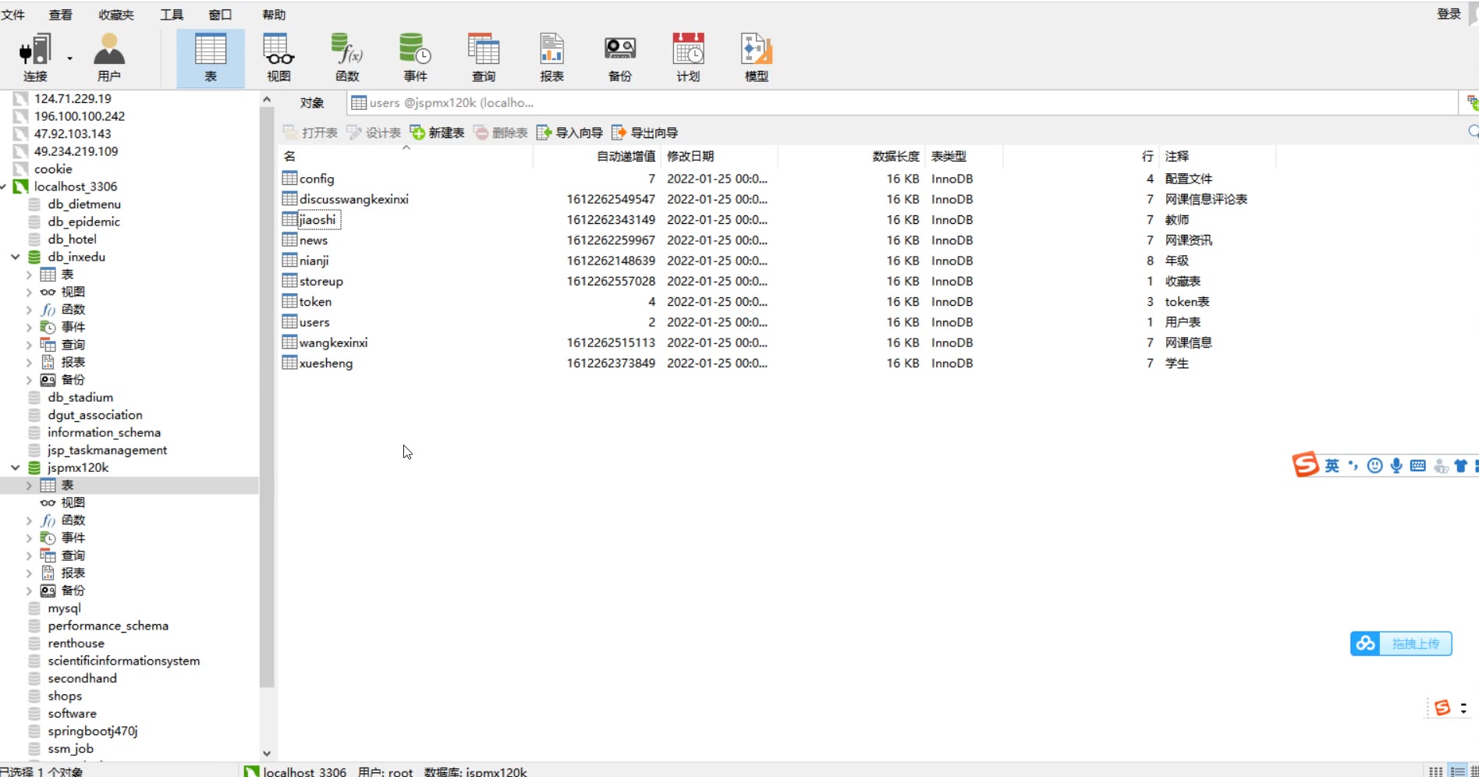Expand Backups under jspmx120k
This screenshot has height=777, width=1479.
[x=29, y=591]
